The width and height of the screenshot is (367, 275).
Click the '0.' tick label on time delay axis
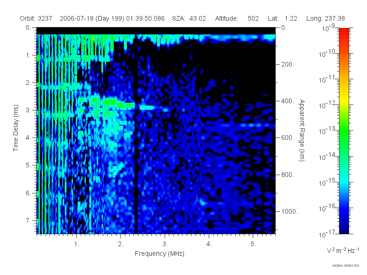pyautogui.click(x=28, y=27)
